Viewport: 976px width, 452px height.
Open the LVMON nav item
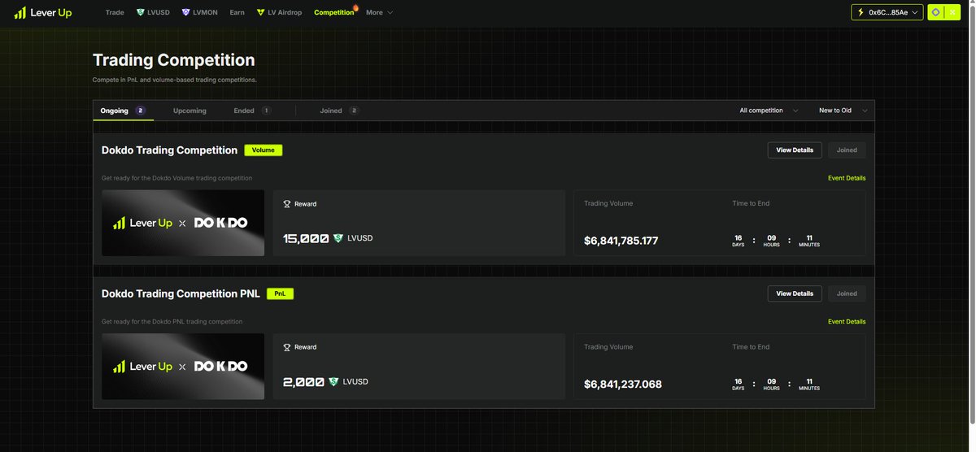[199, 12]
